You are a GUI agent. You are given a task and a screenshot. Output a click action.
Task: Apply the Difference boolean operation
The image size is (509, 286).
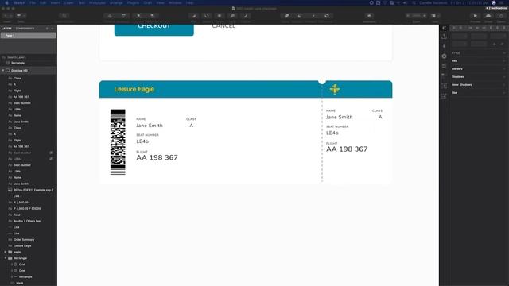(x=327, y=16)
